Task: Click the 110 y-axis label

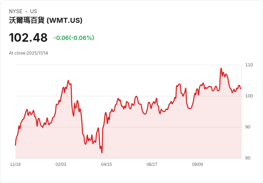Action: [249, 65]
